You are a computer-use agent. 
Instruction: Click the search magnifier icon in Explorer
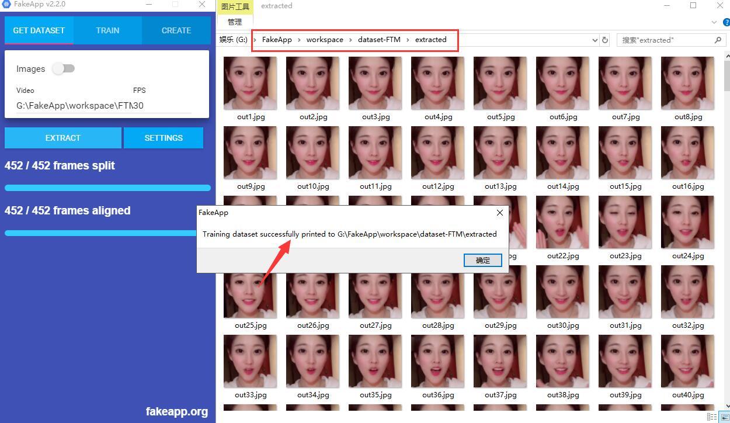[x=718, y=40]
